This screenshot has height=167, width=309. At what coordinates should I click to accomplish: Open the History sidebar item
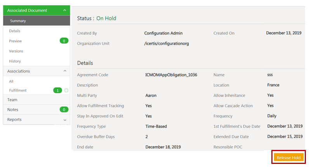point(15,61)
